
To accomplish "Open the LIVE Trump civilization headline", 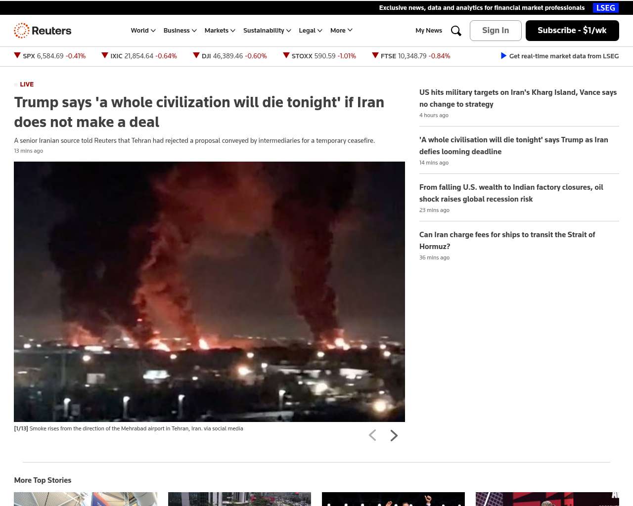I will [x=199, y=112].
